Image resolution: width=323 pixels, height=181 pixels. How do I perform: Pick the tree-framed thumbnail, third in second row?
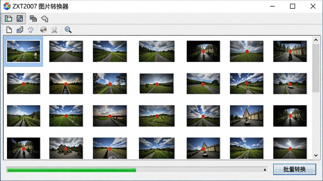pyautogui.click(x=110, y=84)
